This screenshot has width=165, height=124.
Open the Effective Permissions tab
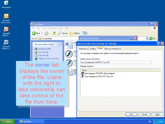pyautogui.click(x=112, y=49)
